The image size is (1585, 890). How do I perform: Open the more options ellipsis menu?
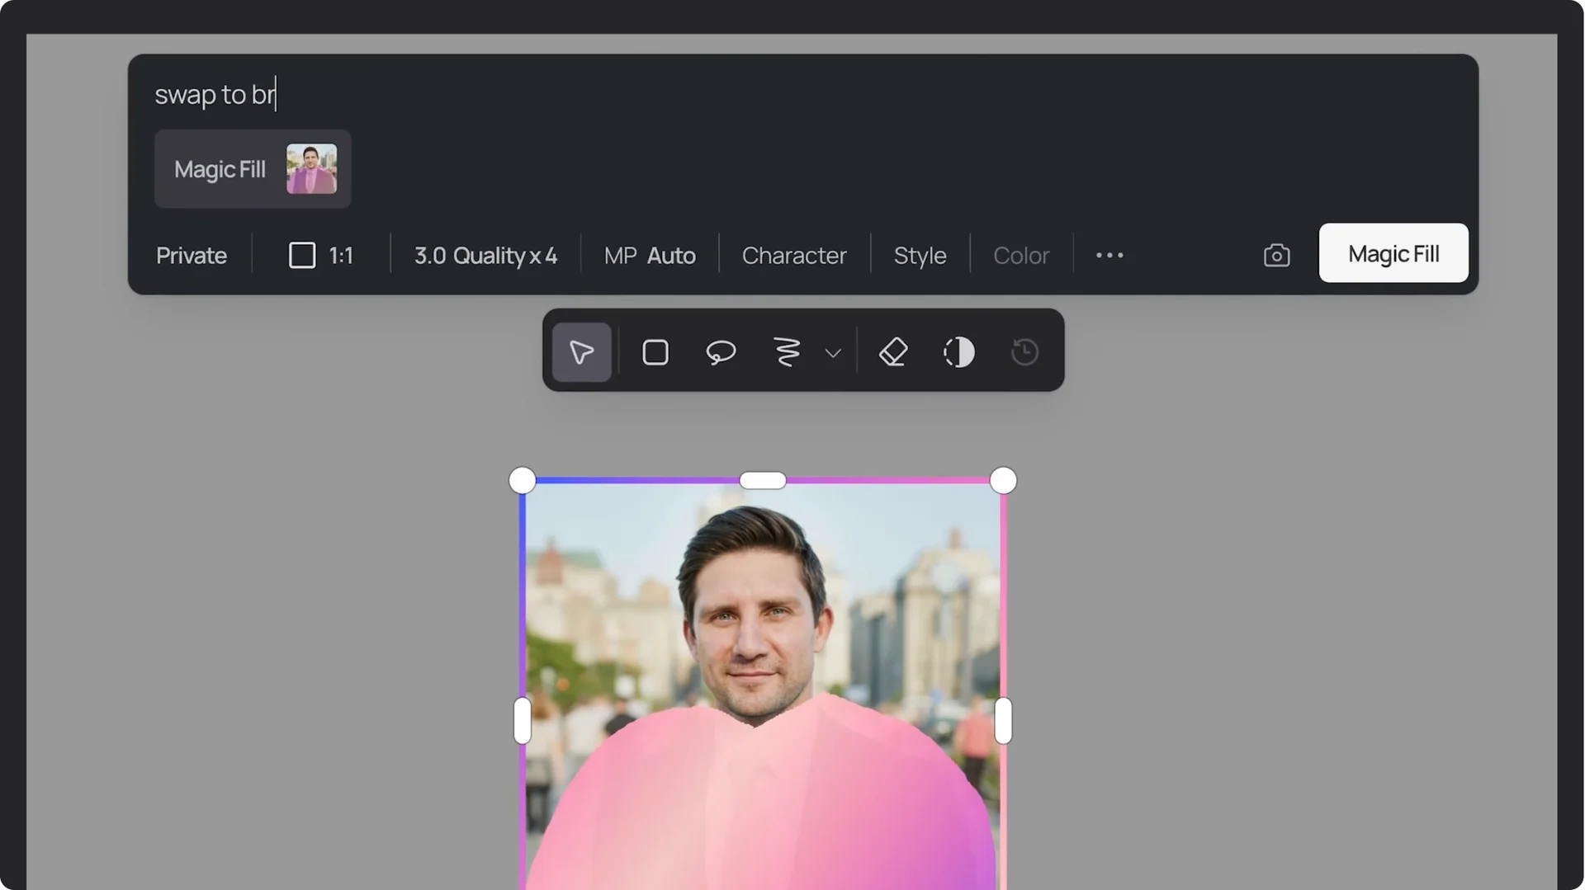click(1109, 255)
